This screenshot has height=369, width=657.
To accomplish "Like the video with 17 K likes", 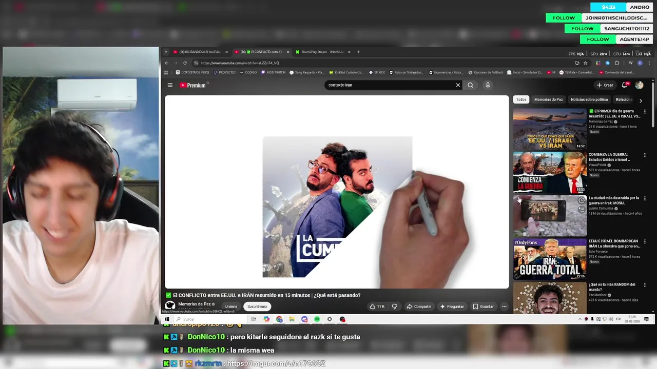I will [377, 306].
